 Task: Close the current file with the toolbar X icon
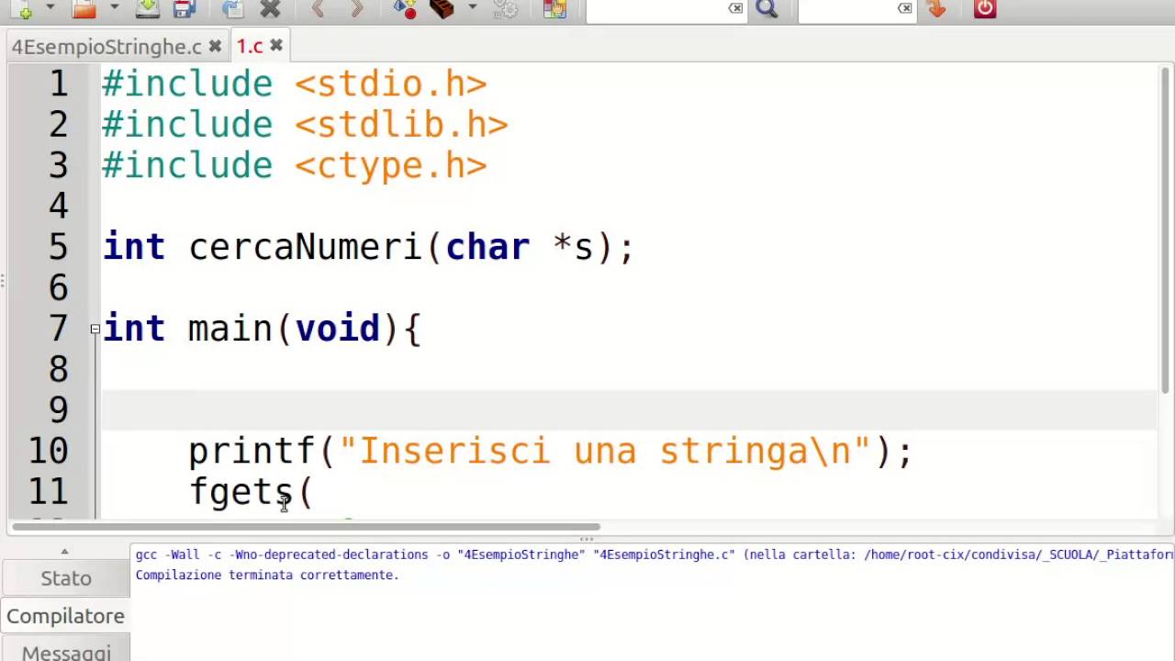pyautogui.click(x=270, y=8)
